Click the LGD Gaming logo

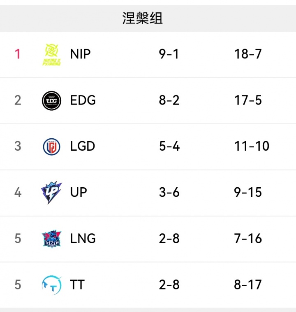[x=52, y=147]
